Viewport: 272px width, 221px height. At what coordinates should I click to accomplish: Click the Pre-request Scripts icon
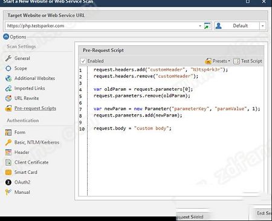[x=8, y=108]
